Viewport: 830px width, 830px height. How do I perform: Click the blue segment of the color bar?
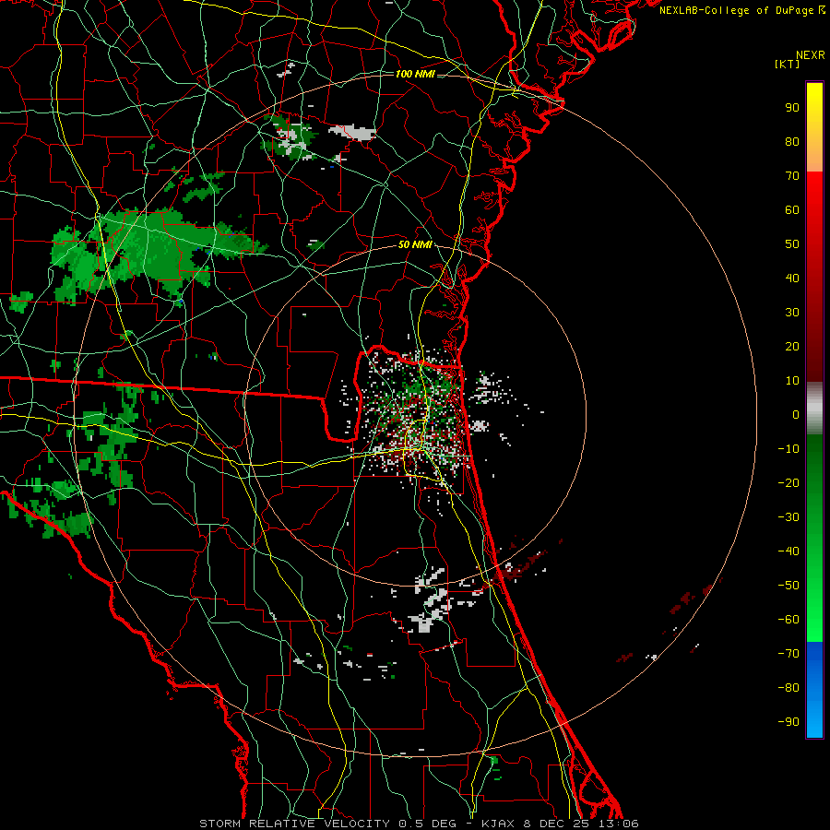tap(814, 690)
